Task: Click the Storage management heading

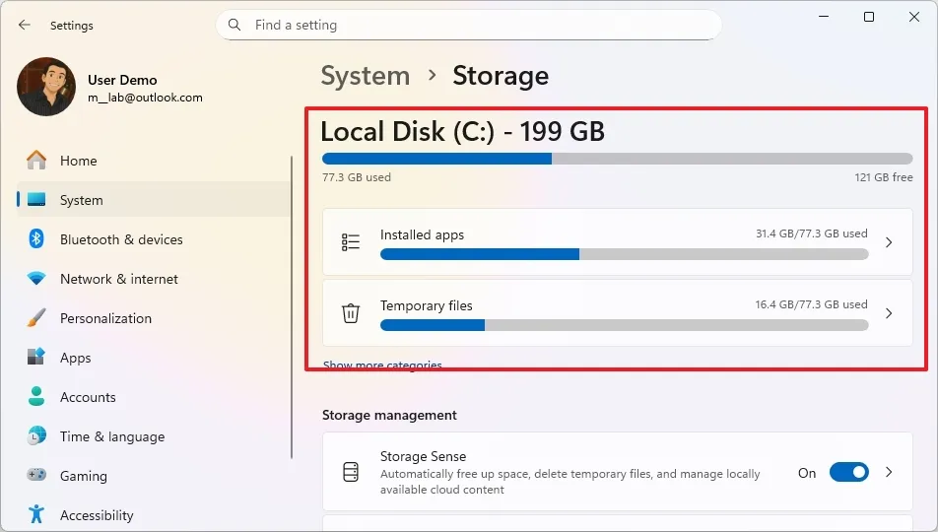Action: pyautogui.click(x=389, y=416)
